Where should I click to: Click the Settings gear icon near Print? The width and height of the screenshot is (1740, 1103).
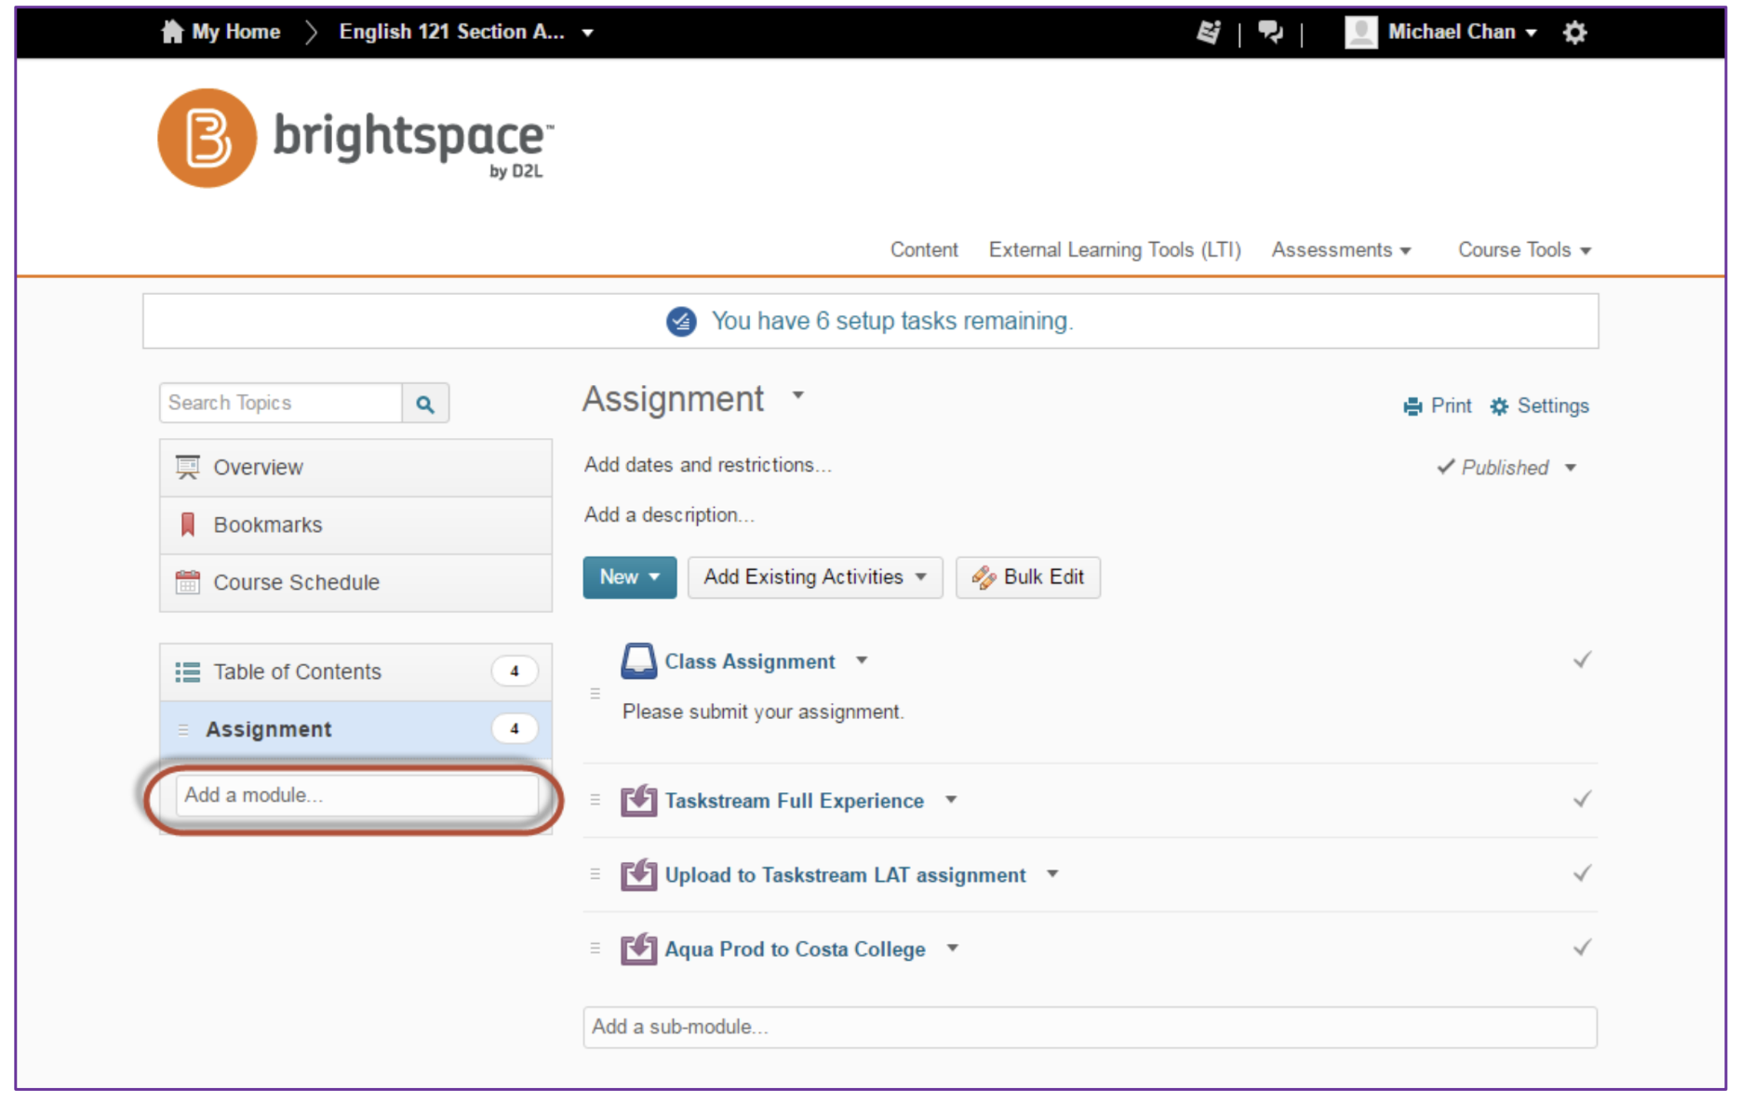[1499, 406]
